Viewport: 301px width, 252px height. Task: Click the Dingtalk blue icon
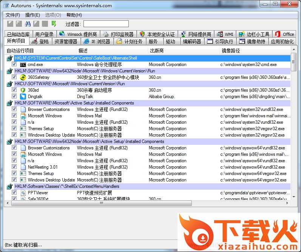[23, 97]
